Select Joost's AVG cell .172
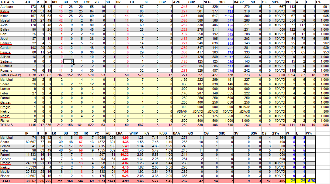330x184 pixels. (180, 39)
